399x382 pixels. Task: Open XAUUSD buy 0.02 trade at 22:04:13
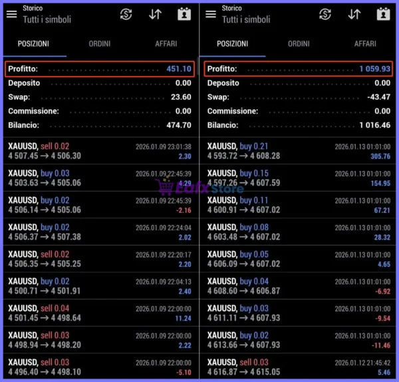coord(101,286)
